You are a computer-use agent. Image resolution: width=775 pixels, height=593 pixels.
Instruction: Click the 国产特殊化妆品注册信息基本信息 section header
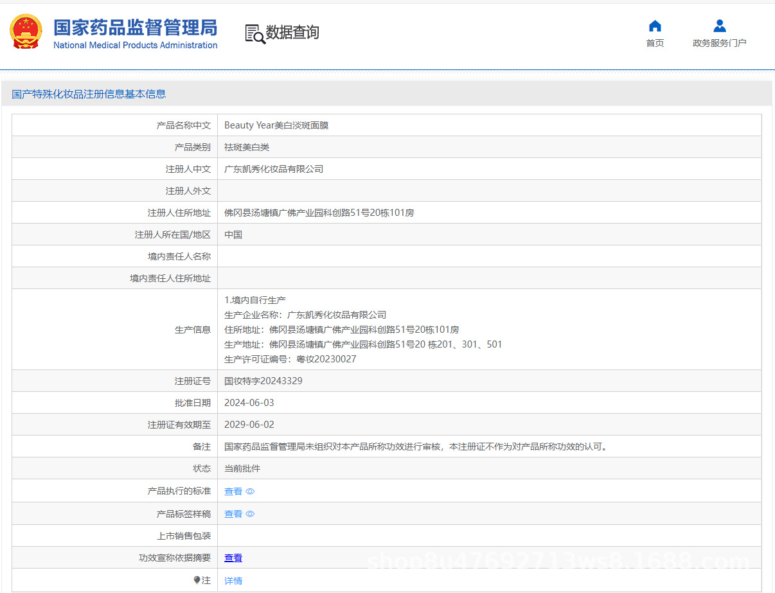click(x=89, y=94)
